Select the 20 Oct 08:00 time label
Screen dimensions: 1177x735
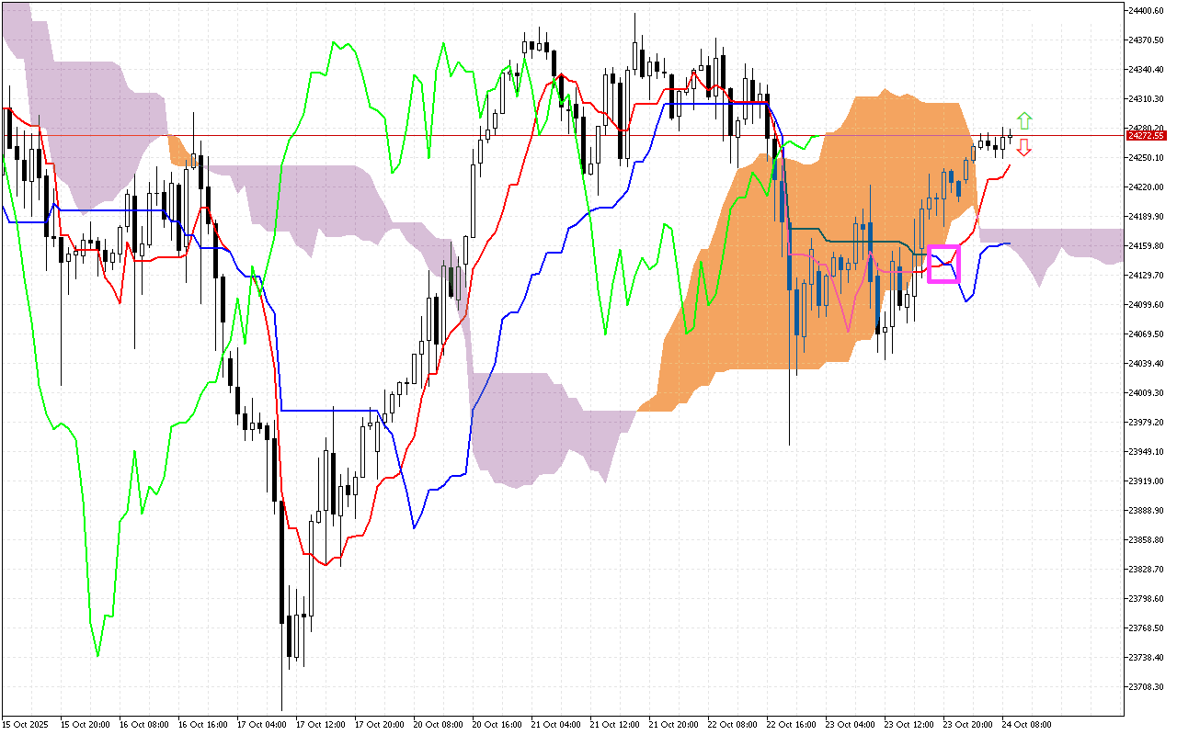(436, 725)
